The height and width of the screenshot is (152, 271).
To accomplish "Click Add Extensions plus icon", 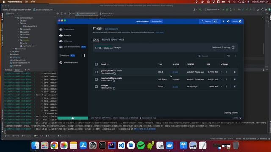I will pos(61,63).
